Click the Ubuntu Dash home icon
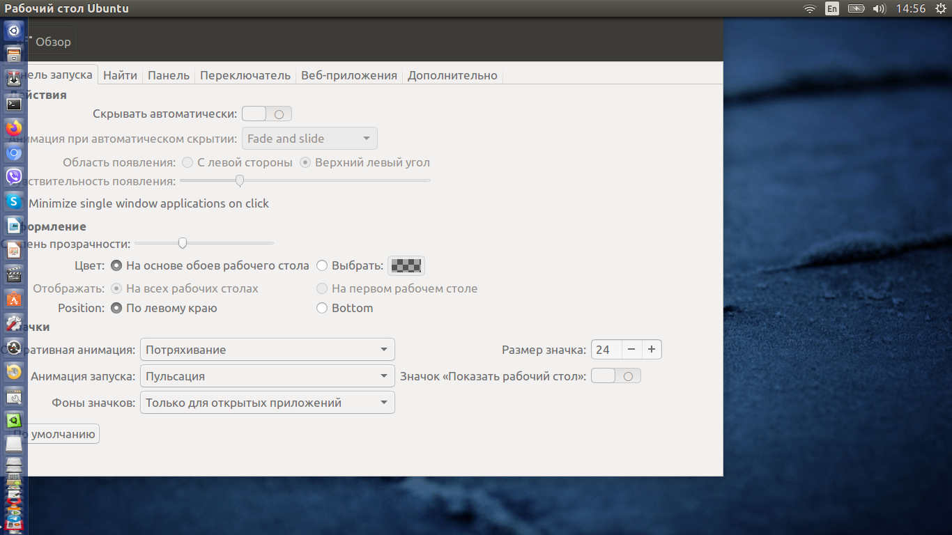 (x=14, y=31)
